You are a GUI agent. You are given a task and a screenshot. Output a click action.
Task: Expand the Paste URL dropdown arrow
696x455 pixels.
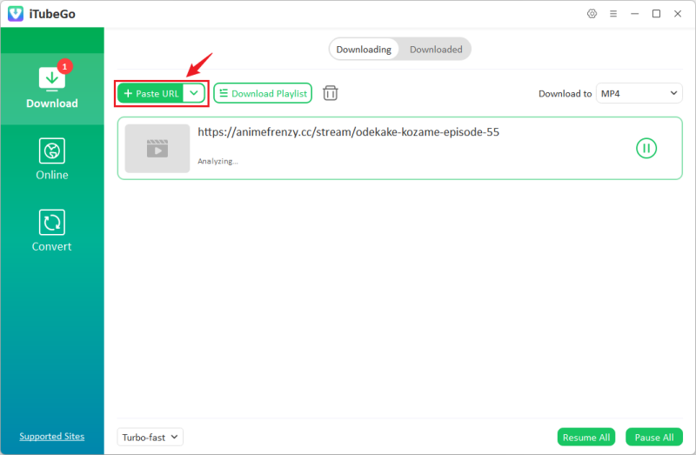[x=193, y=93]
